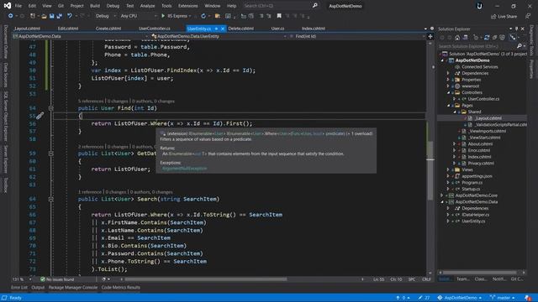Click AspDotNetDemo repository in status bar
Image resolution: width=538 pixels, height=302 pixels.
point(460,298)
